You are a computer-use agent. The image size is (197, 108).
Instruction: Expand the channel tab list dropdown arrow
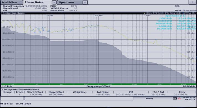click(192, 2)
